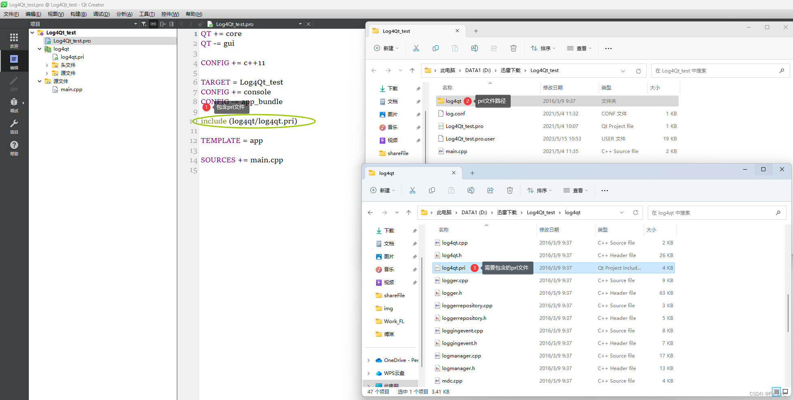The height and width of the screenshot is (400, 793).
Task: Collapse the log4qt subproject tree node
Action: pyautogui.click(x=40, y=49)
